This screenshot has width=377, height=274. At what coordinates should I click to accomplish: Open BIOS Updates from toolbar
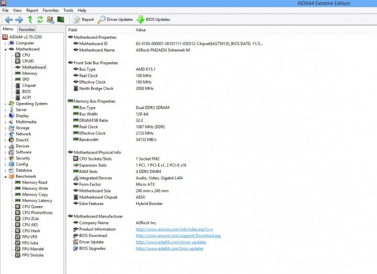pyautogui.click(x=153, y=19)
